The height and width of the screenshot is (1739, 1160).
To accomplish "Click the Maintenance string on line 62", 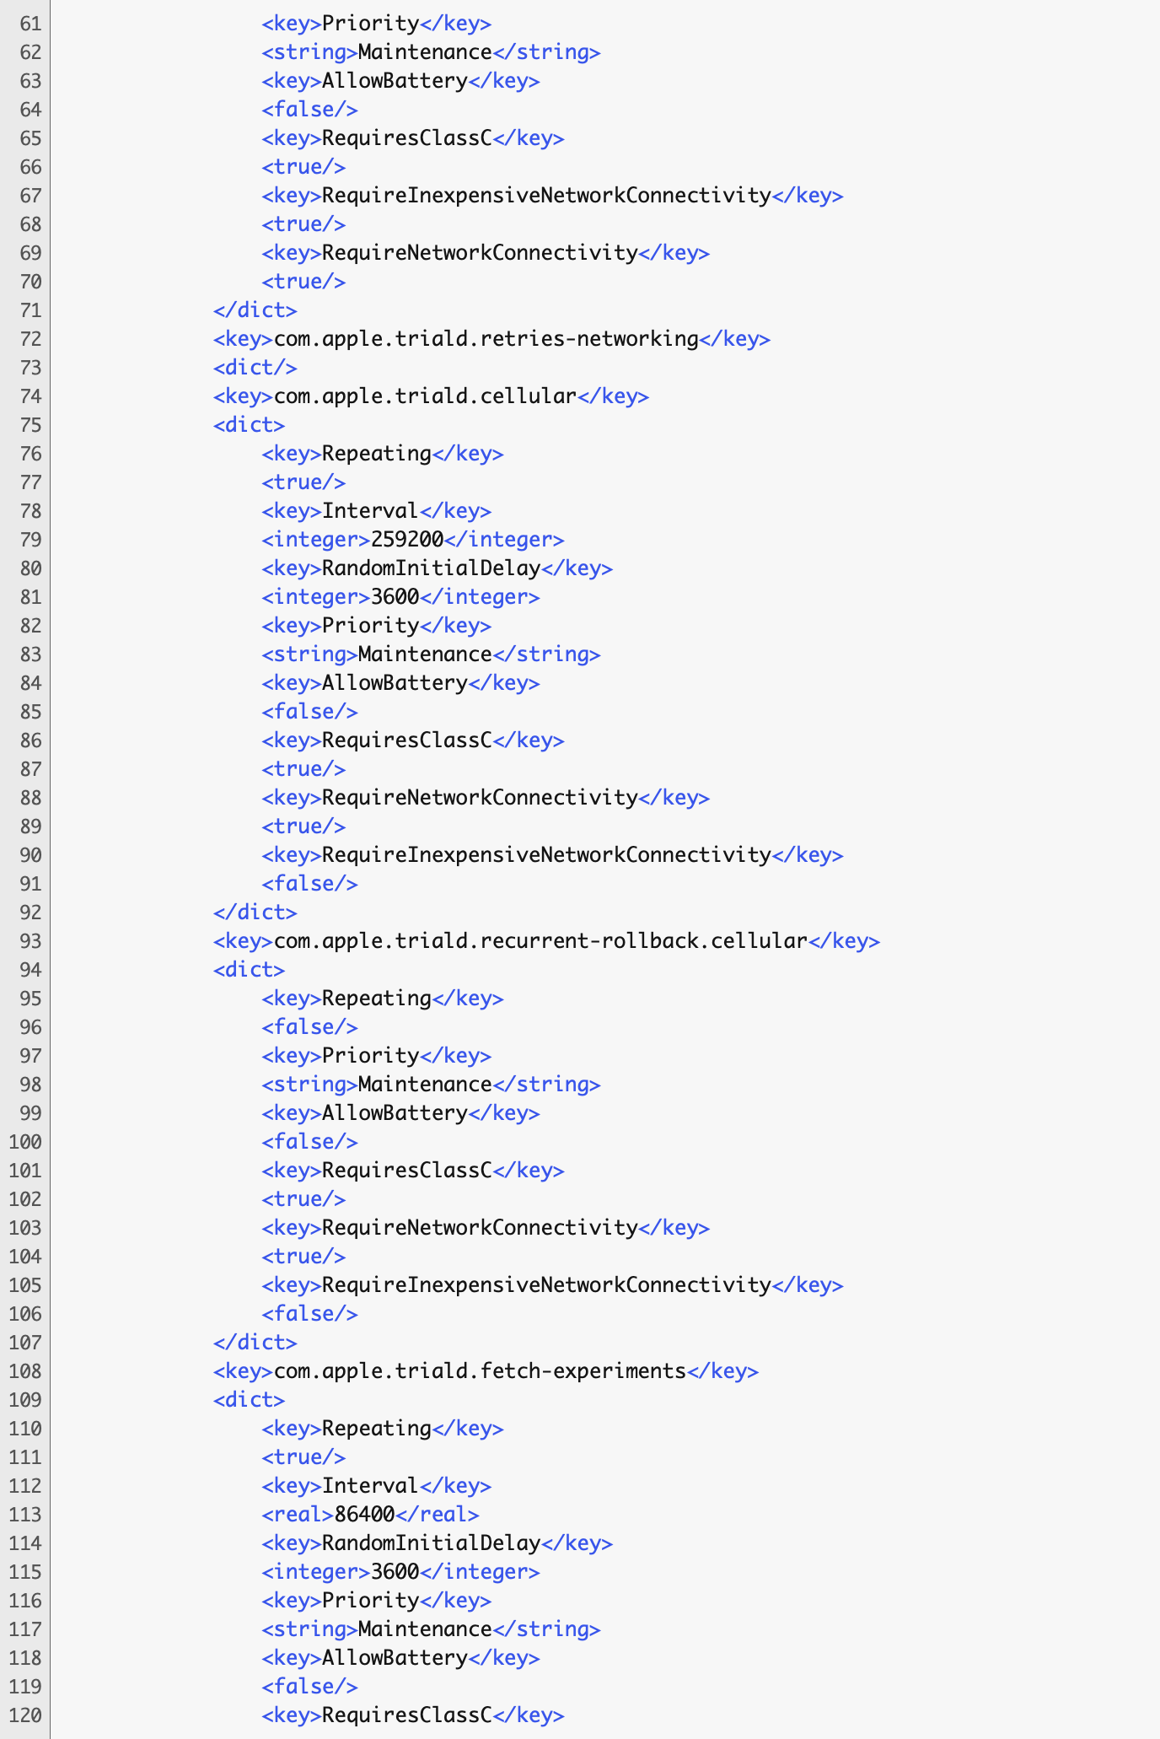I will coord(426,52).
